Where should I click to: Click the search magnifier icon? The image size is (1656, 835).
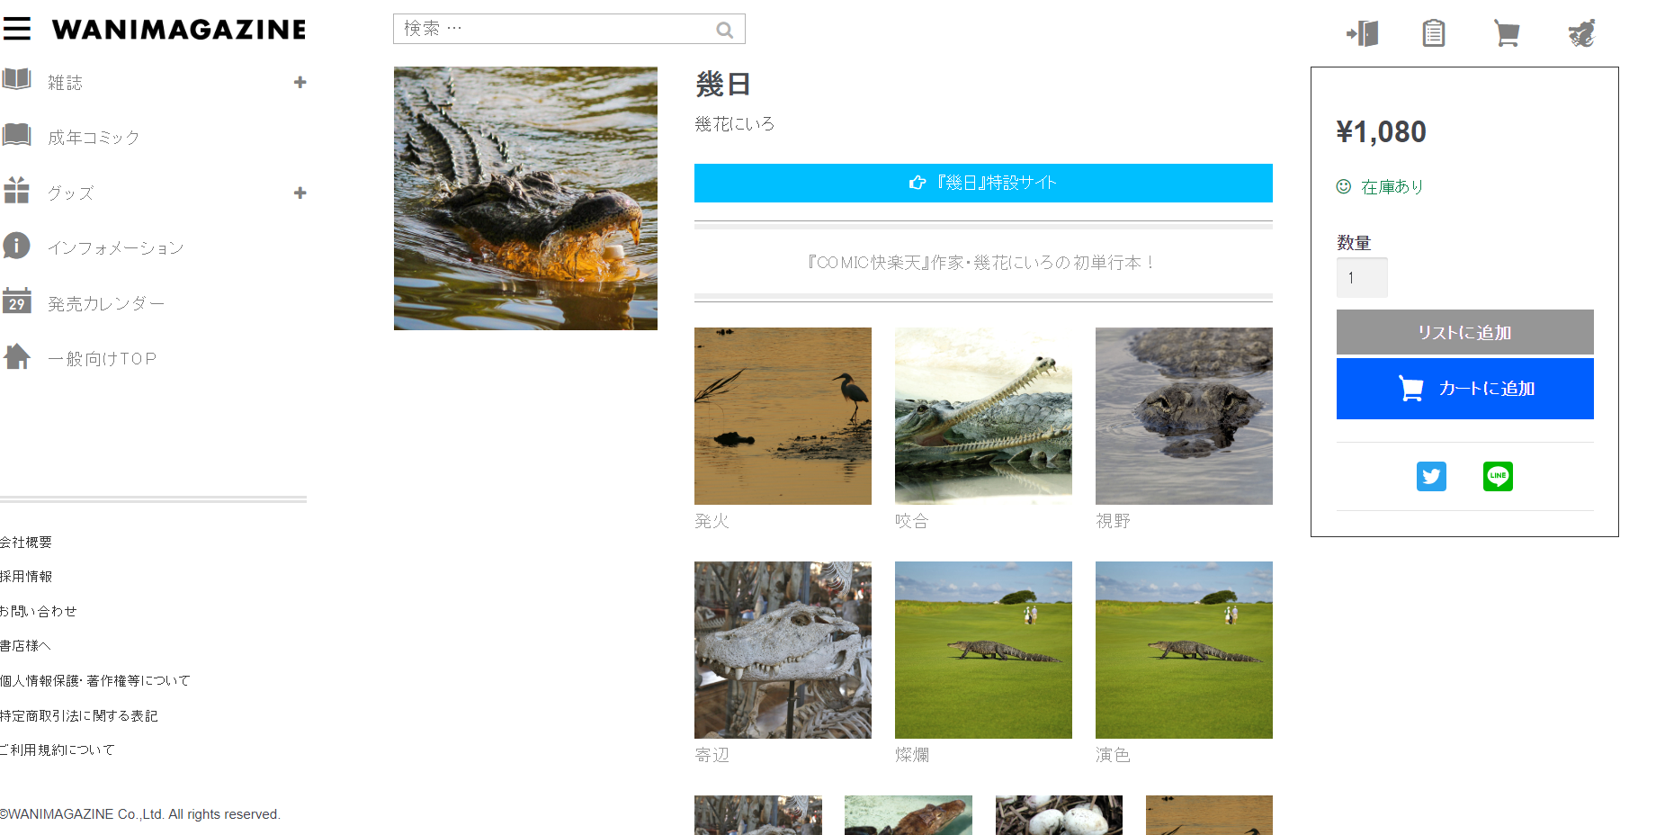pyautogui.click(x=724, y=30)
